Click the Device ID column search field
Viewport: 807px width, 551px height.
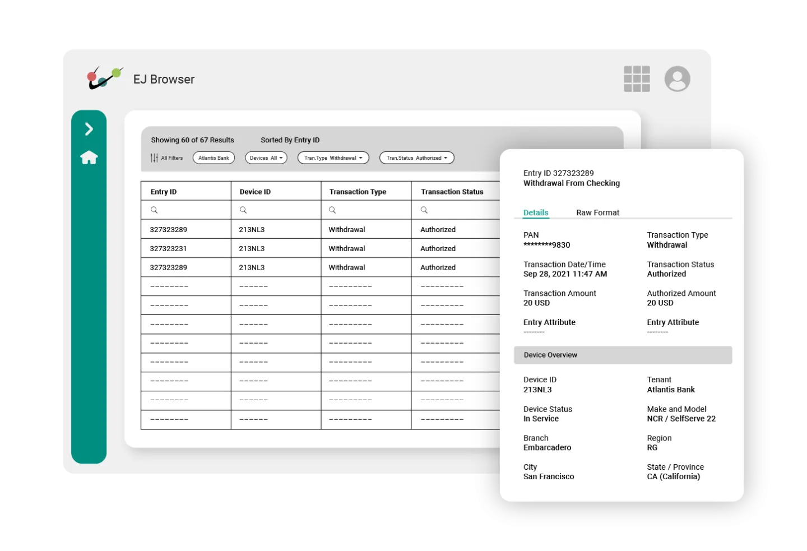[x=276, y=210]
